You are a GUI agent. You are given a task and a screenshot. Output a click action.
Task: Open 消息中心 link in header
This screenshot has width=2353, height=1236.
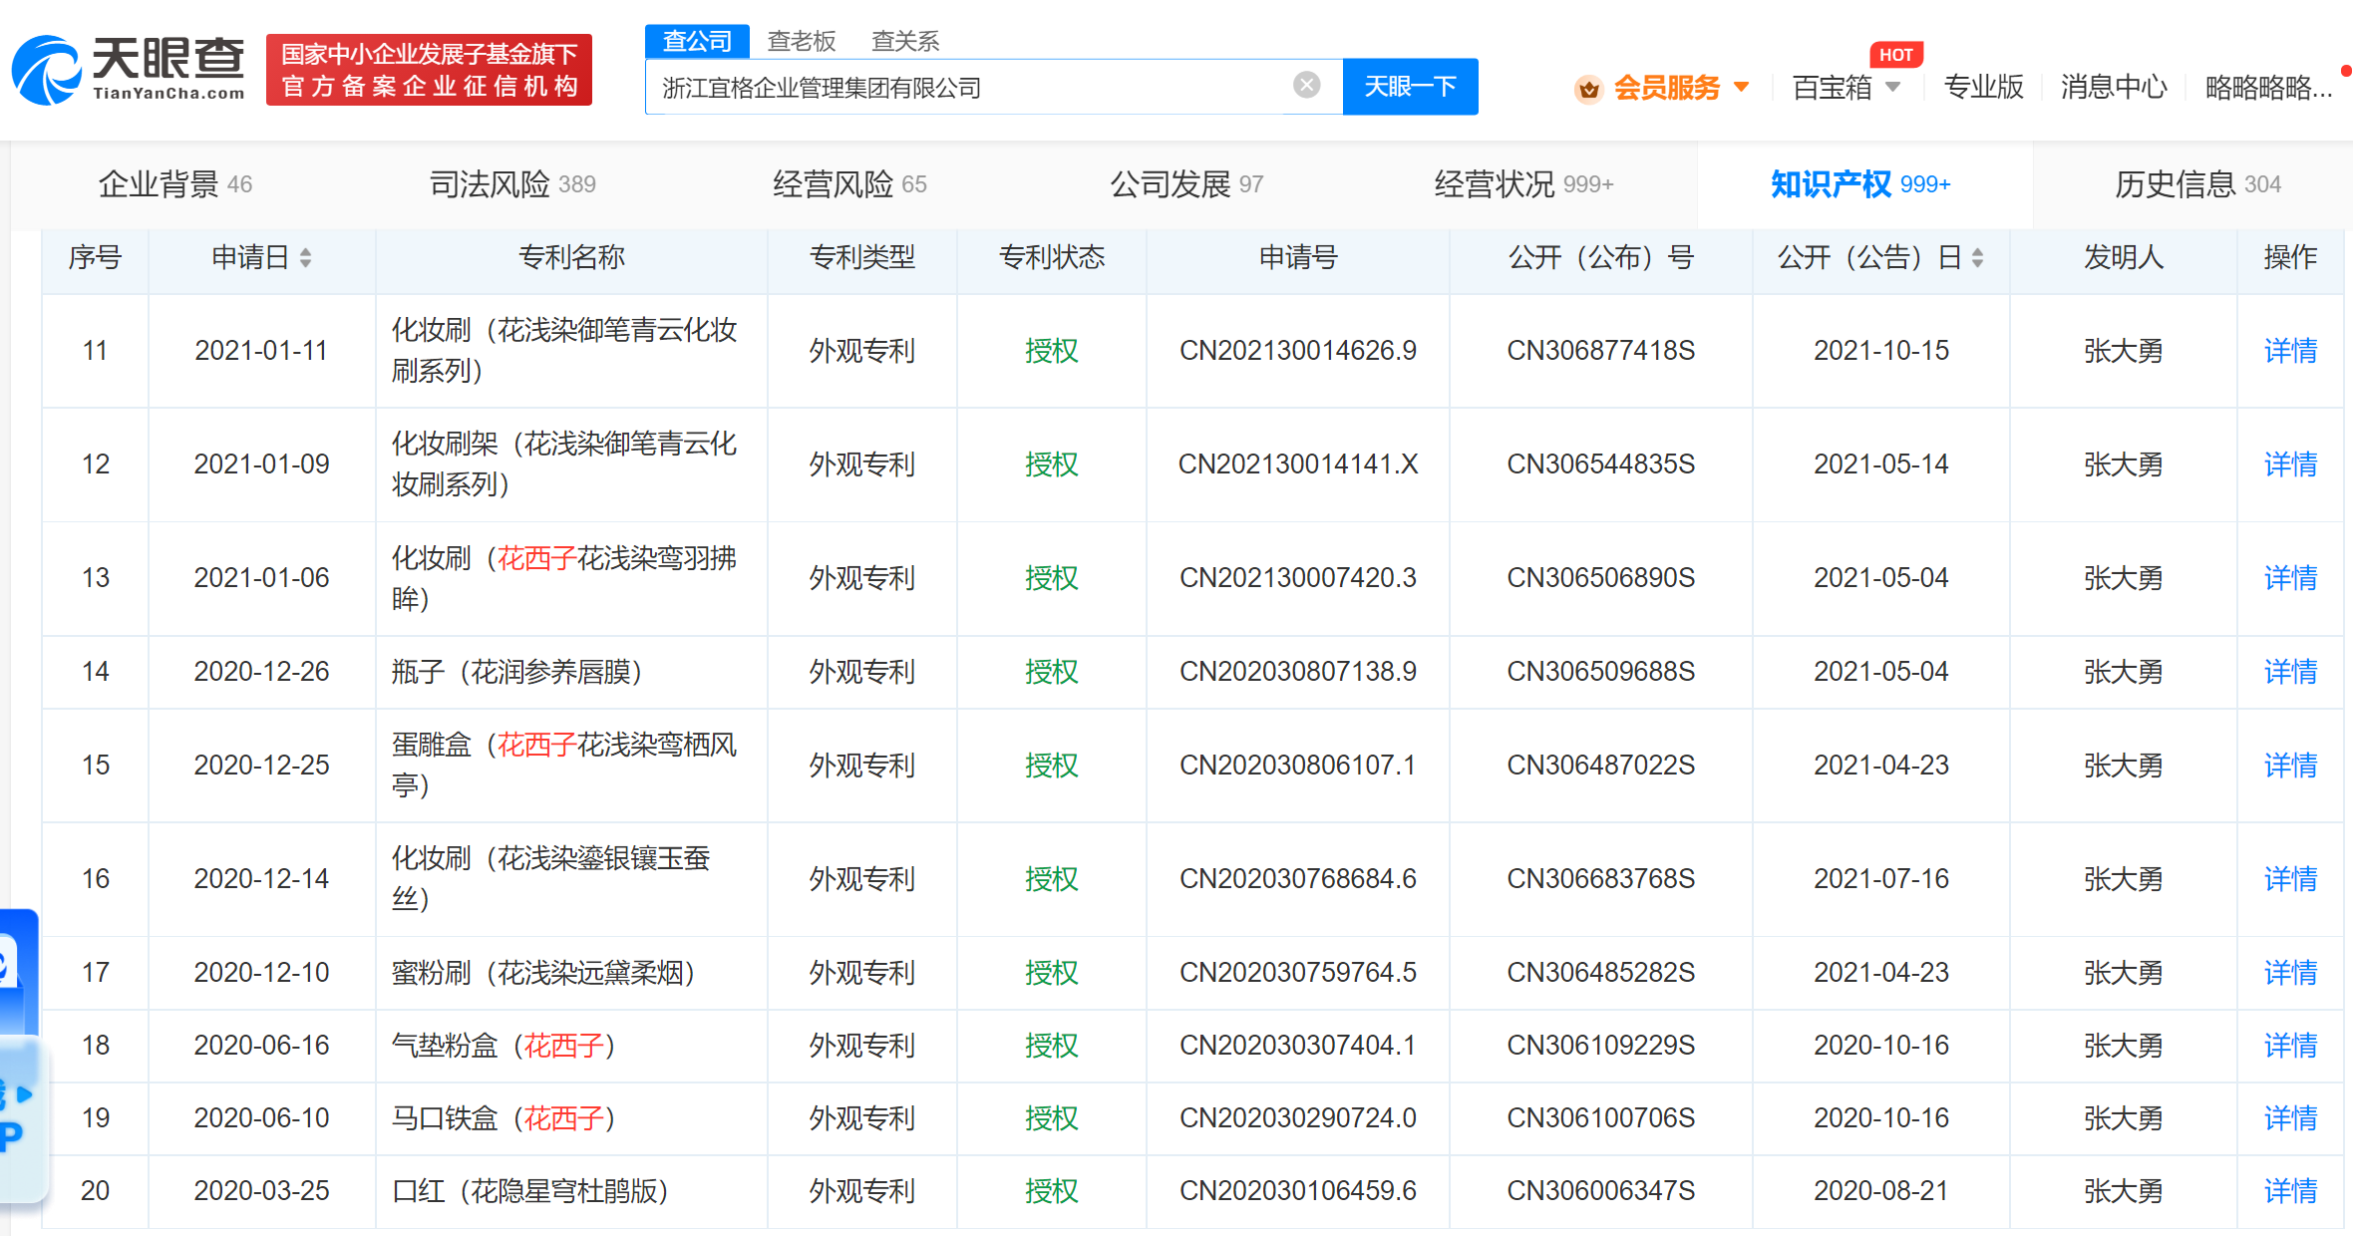coord(2114,88)
